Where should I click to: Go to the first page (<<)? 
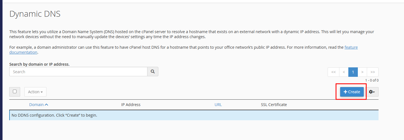(333, 72)
